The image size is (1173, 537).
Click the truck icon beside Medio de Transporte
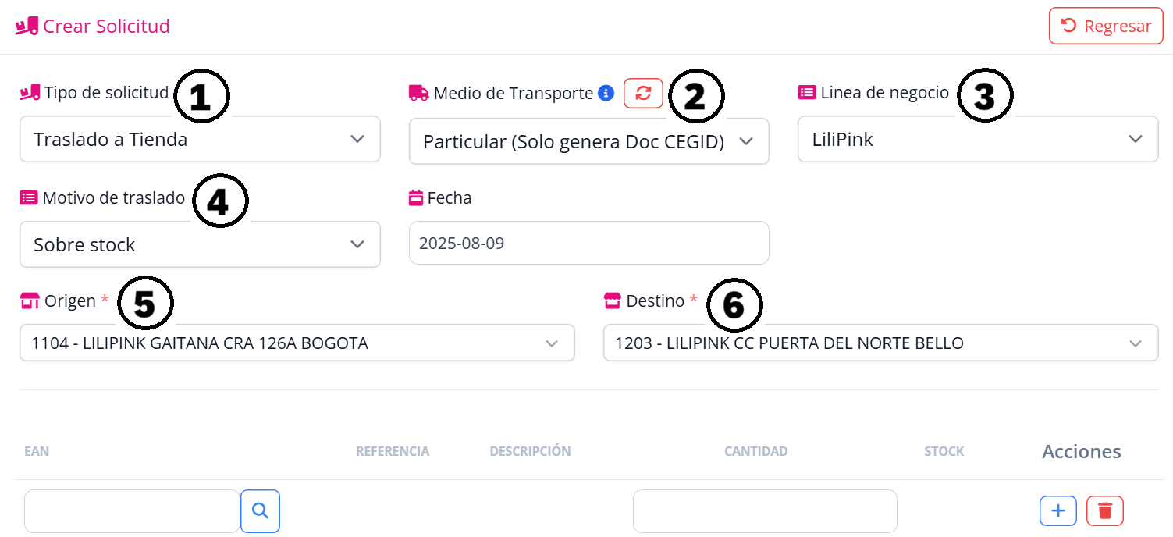[x=419, y=94]
